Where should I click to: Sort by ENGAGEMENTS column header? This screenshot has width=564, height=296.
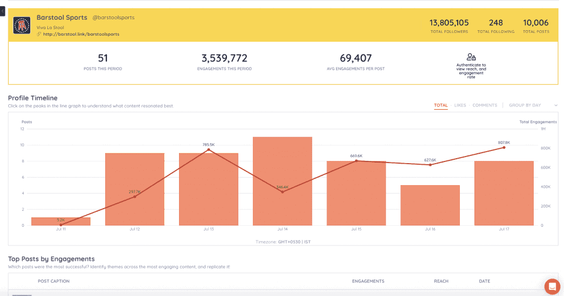point(368,281)
